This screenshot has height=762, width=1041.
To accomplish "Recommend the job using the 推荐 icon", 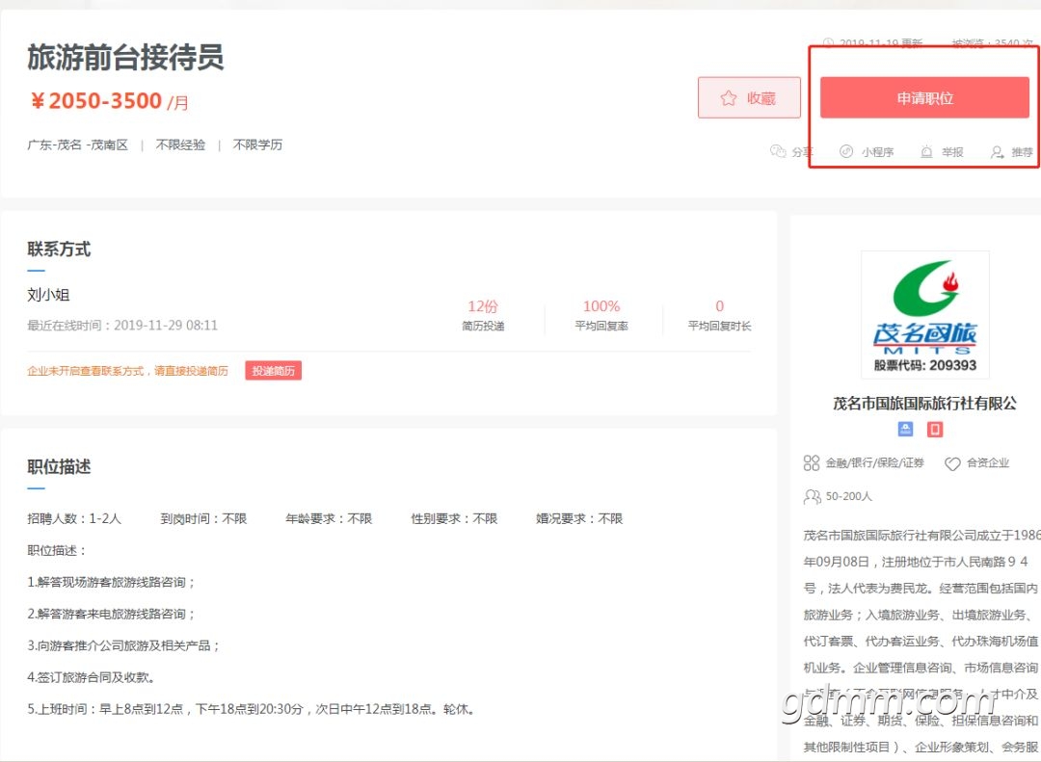I will [x=997, y=152].
